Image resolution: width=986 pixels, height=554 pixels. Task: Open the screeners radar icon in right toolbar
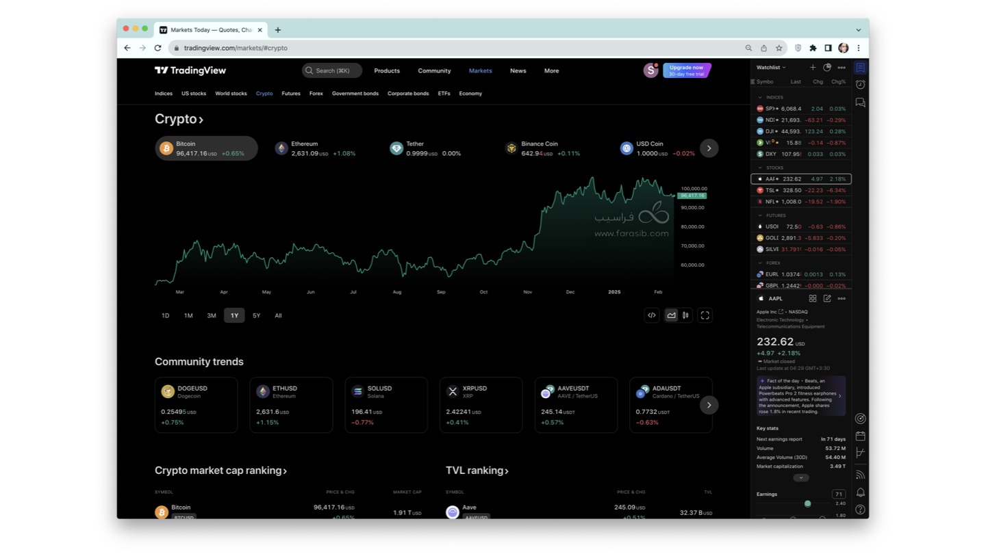tap(860, 419)
